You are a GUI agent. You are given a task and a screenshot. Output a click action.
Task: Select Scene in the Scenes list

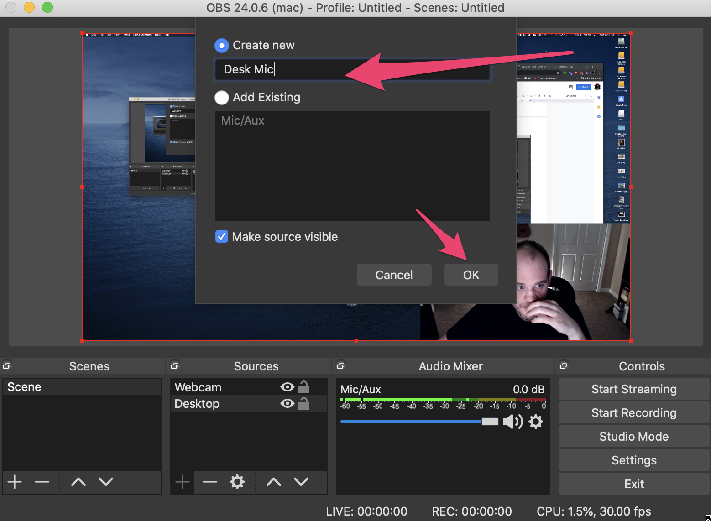coord(82,387)
